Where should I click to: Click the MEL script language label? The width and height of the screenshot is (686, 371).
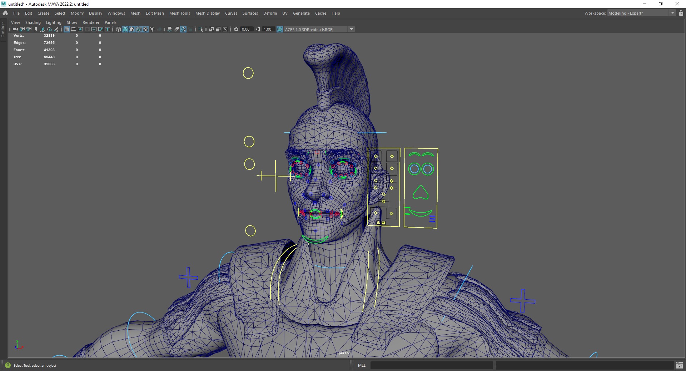coord(362,365)
